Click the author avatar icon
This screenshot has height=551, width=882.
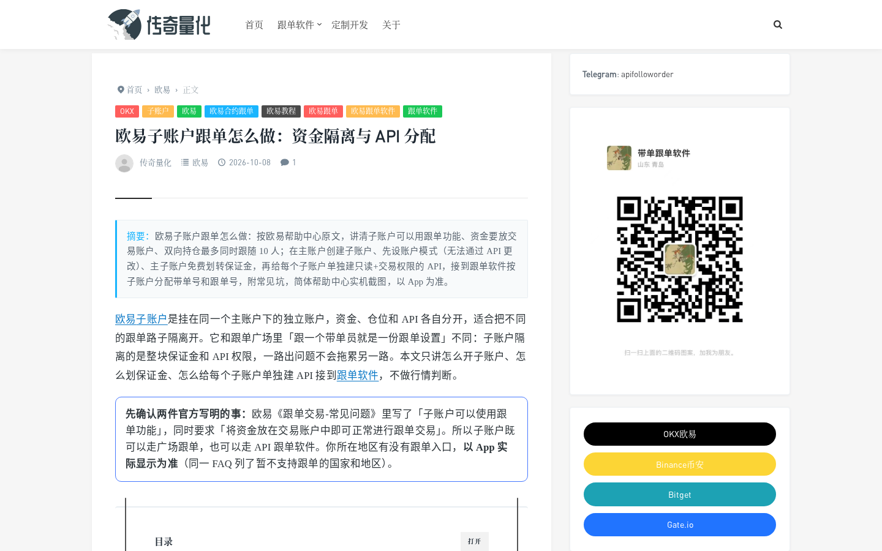pyautogui.click(x=124, y=163)
